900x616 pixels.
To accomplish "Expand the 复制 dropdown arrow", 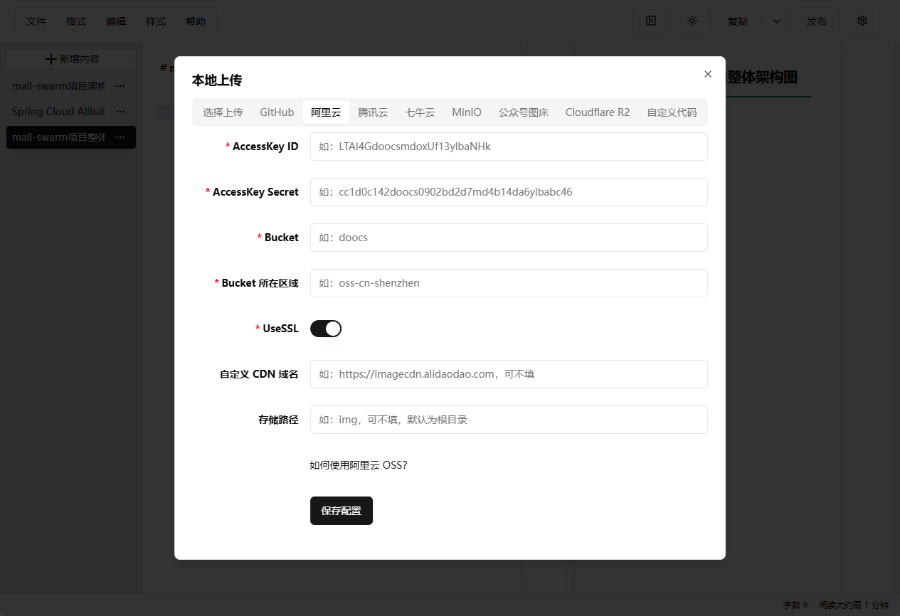I will (776, 21).
